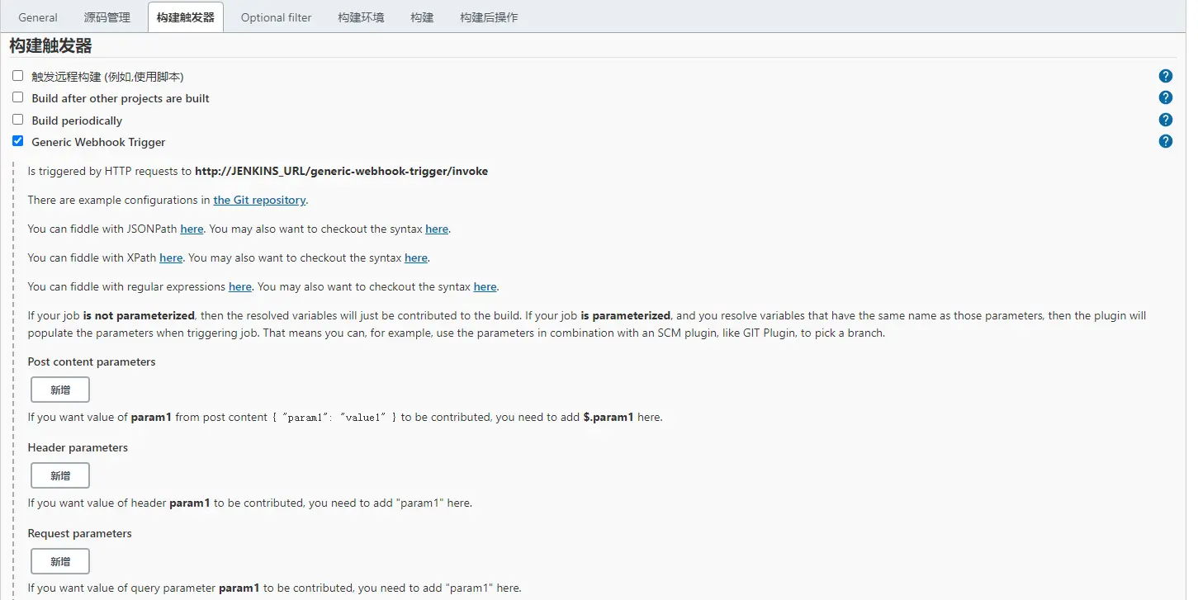Image resolution: width=1198 pixels, height=600 pixels.
Task: Switch to the General tab
Action: [x=38, y=17]
